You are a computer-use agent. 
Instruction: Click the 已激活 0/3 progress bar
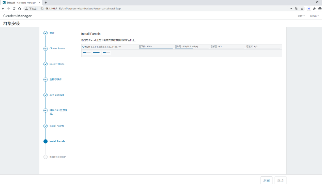click(263, 49)
